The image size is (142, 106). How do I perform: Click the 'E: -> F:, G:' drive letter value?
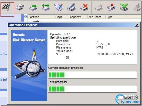tap(104, 44)
